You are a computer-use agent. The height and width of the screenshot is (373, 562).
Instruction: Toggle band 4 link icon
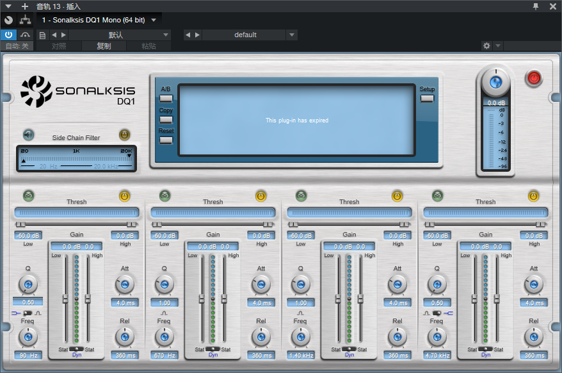tap(437, 195)
